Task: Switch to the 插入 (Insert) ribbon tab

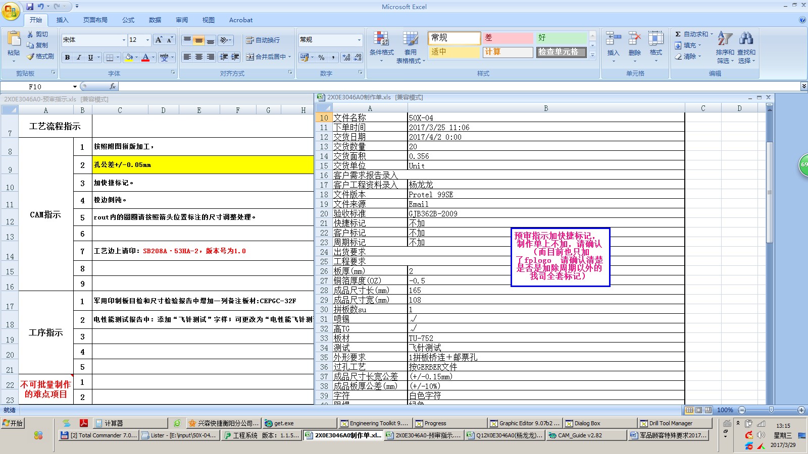Action: [62, 20]
